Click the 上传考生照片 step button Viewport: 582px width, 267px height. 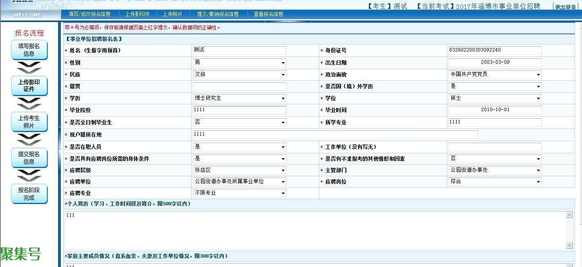29,121
